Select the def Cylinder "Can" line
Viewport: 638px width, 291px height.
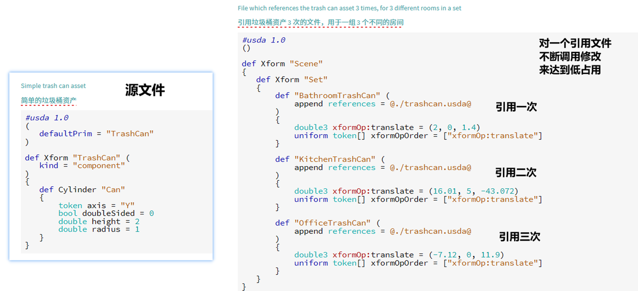point(82,190)
